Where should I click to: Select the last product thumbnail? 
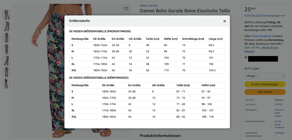[7, 83]
